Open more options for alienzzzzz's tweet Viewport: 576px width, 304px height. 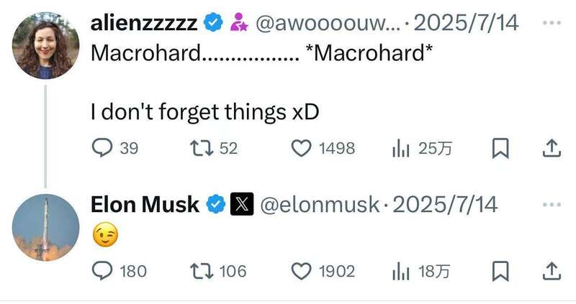[x=551, y=23]
